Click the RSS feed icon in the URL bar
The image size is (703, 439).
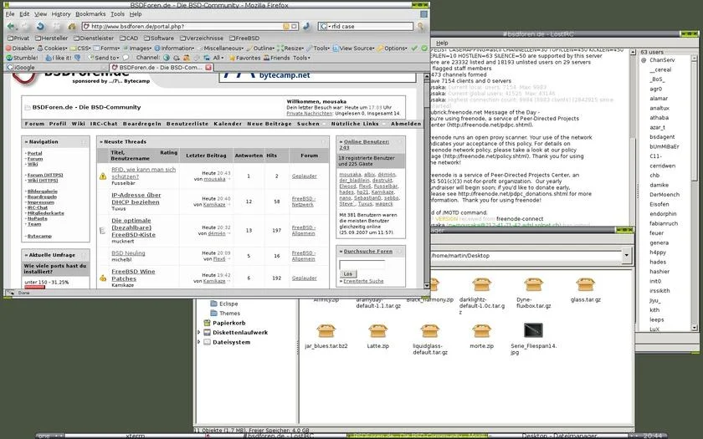(286, 27)
